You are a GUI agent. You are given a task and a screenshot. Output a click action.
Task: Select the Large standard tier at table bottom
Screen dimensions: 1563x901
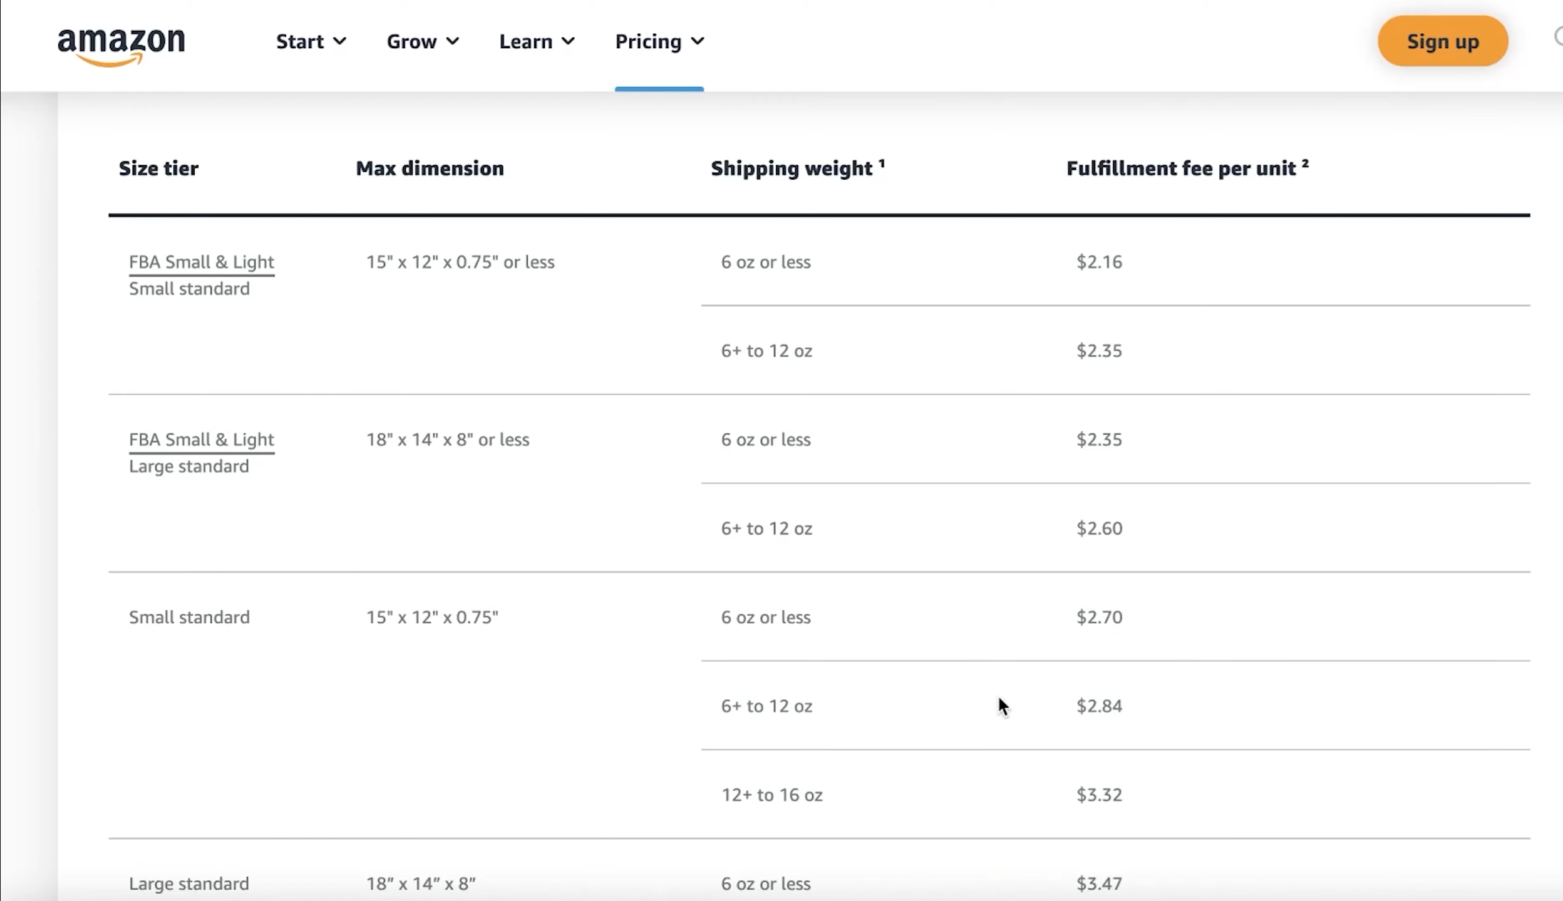pyautogui.click(x=189, y=884)
